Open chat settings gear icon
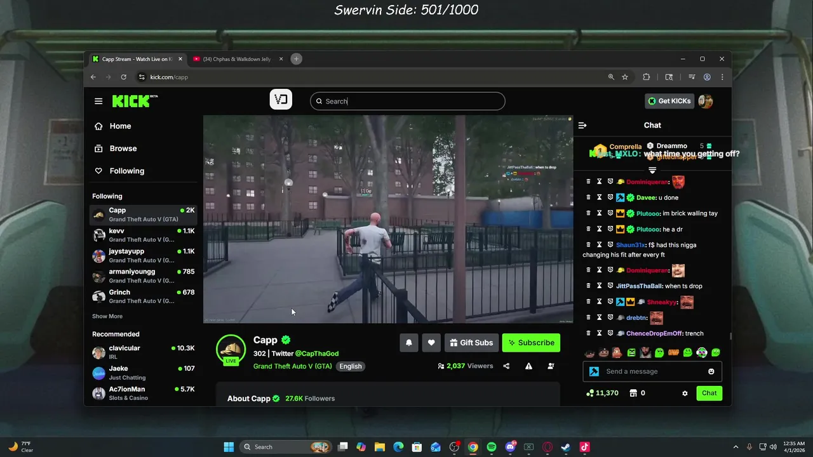The image size is (813, 457). click(x=685, y=394)
